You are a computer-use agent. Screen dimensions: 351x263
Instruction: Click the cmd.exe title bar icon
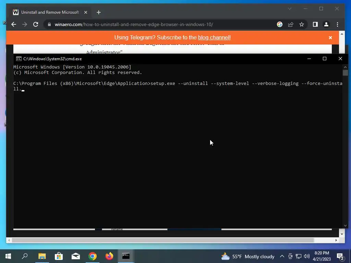pyautogui.click(x=19, y=59)
